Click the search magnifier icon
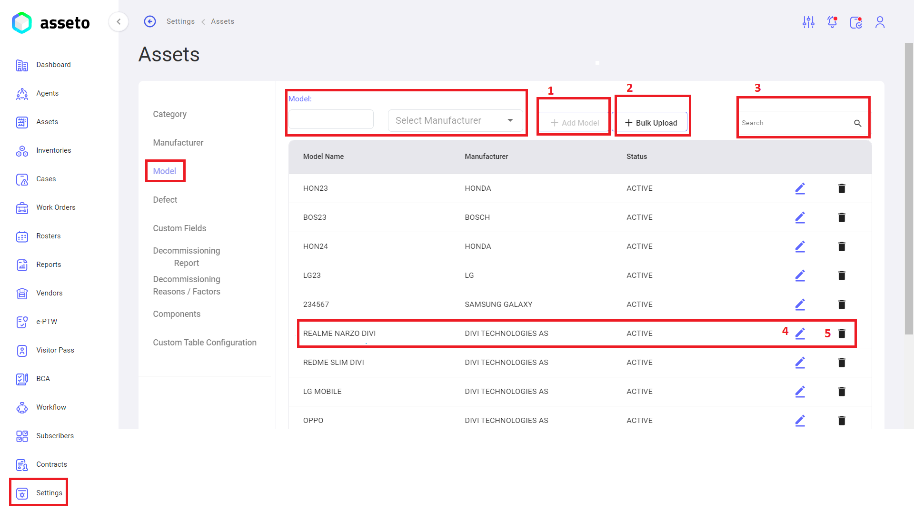The image size is (914, 511). click(x=857, y=123)
